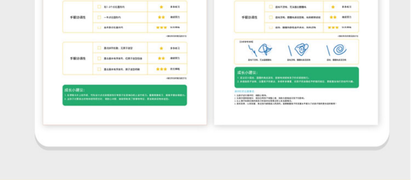Click the blue notes heading below right green box

[245, 91]
